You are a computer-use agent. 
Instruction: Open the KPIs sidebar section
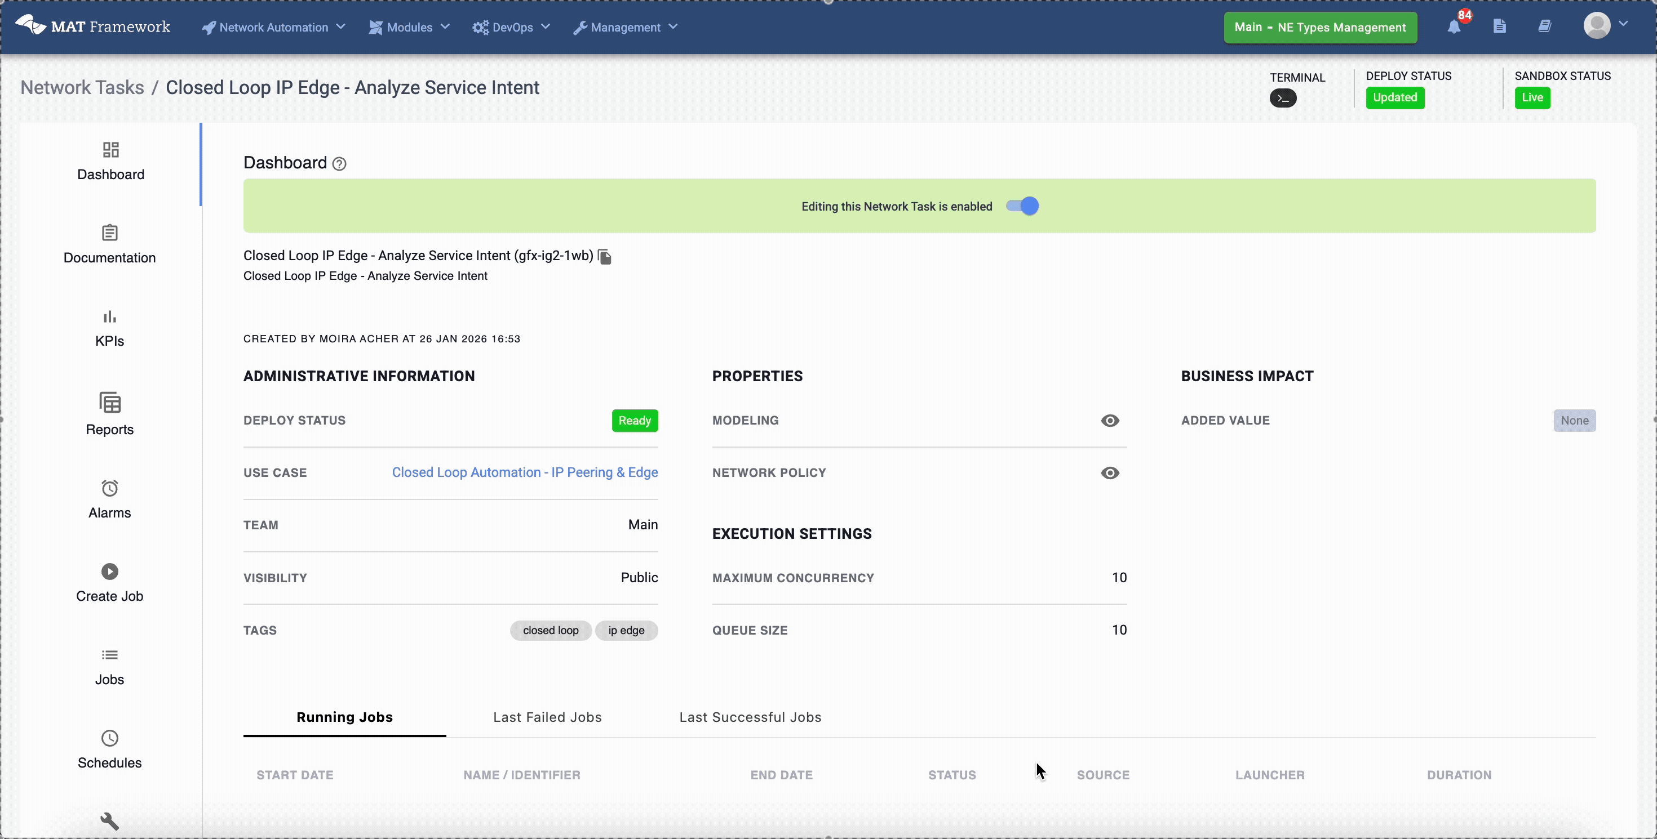click(109, 328)
